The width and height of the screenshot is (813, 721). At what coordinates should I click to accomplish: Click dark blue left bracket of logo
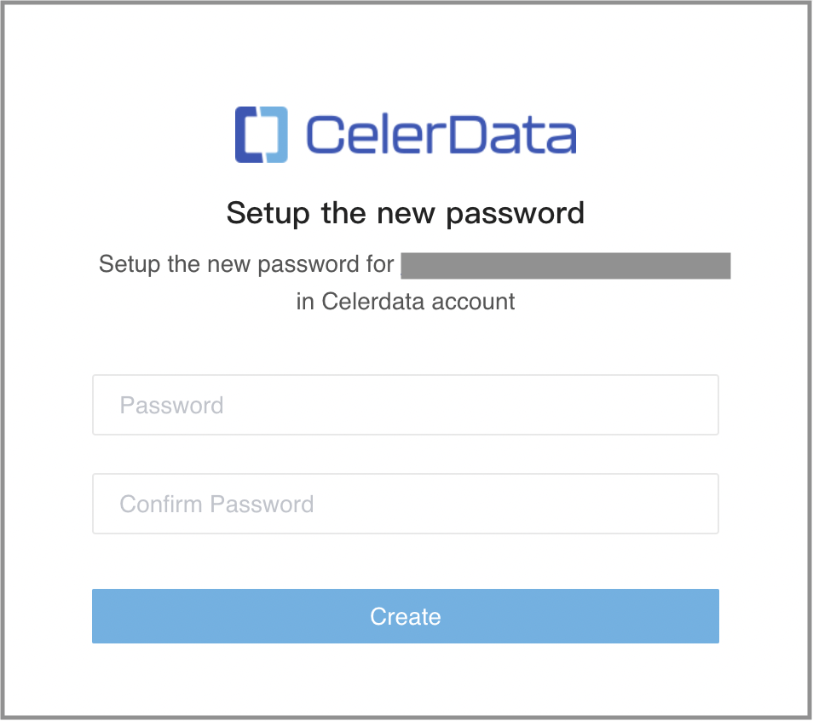point(247,135)
